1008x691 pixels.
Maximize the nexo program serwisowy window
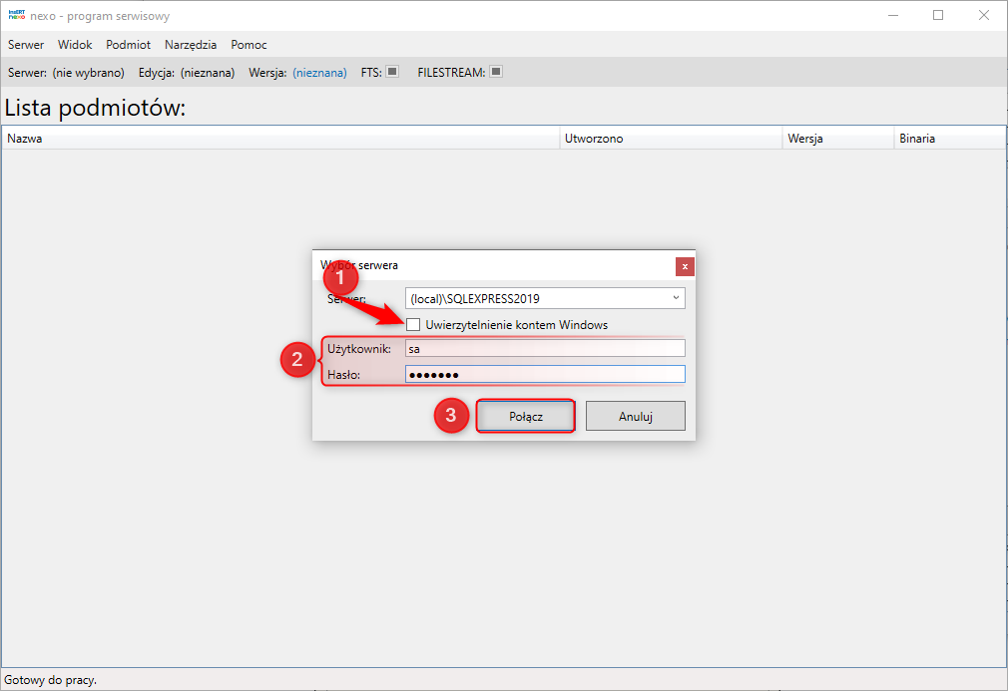pos(938,15)
